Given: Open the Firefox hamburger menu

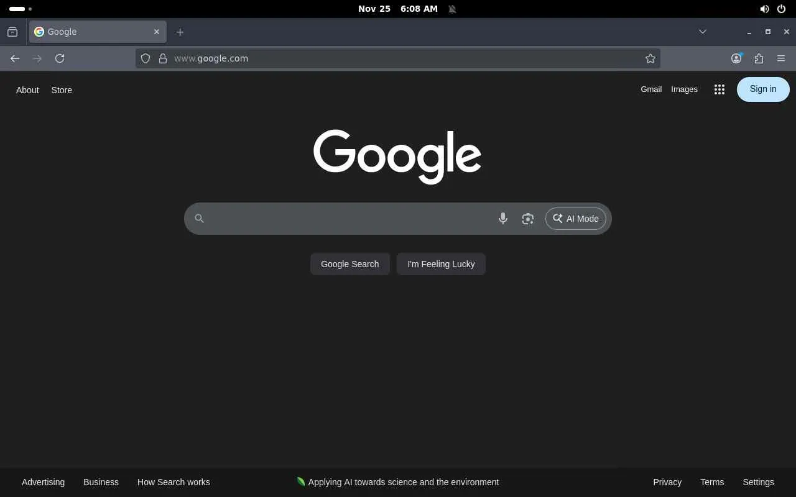Looking at the screenshot, I should [x=781, y=58].
